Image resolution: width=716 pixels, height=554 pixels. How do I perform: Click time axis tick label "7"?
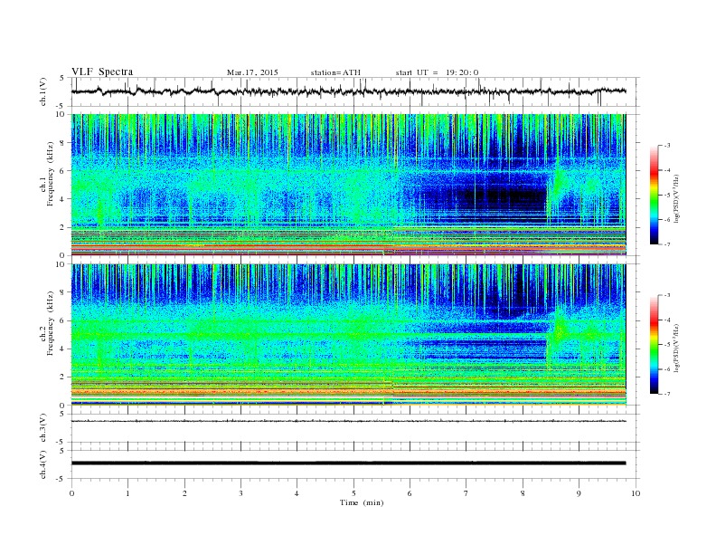(x=466, y=493)
